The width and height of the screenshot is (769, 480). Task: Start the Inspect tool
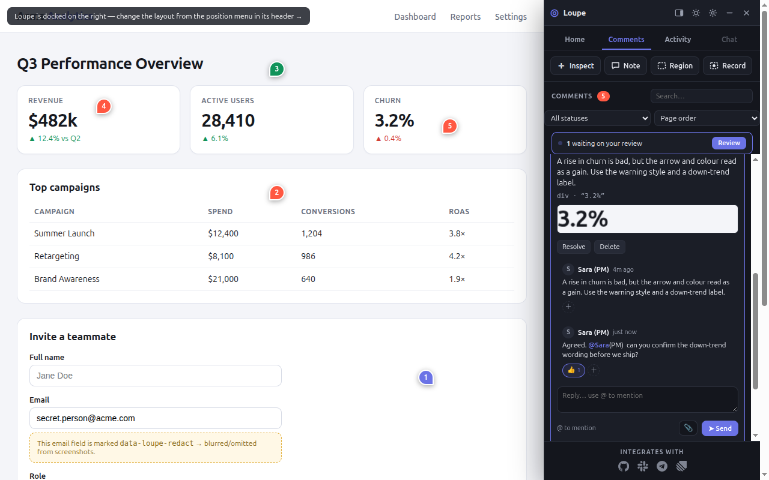click(576, 66)
